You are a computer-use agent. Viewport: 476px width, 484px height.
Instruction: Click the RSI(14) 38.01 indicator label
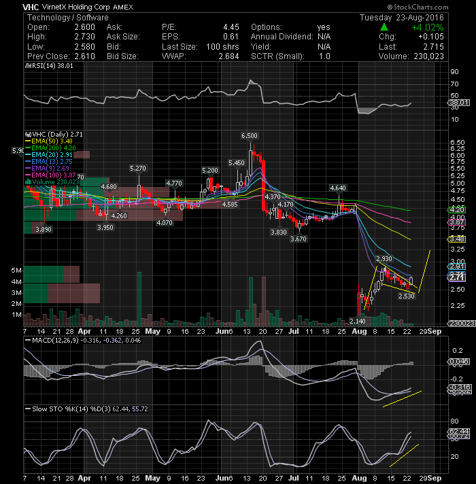pyautogui.click(x=52, y=66)
